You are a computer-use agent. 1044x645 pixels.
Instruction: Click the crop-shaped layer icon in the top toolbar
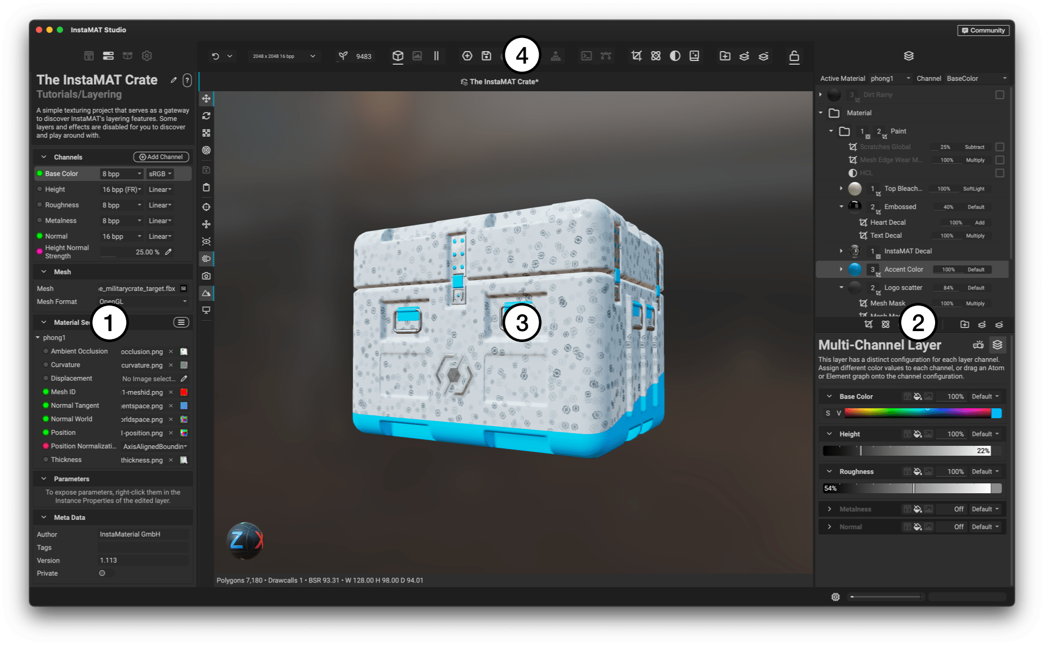click(637, 56)
